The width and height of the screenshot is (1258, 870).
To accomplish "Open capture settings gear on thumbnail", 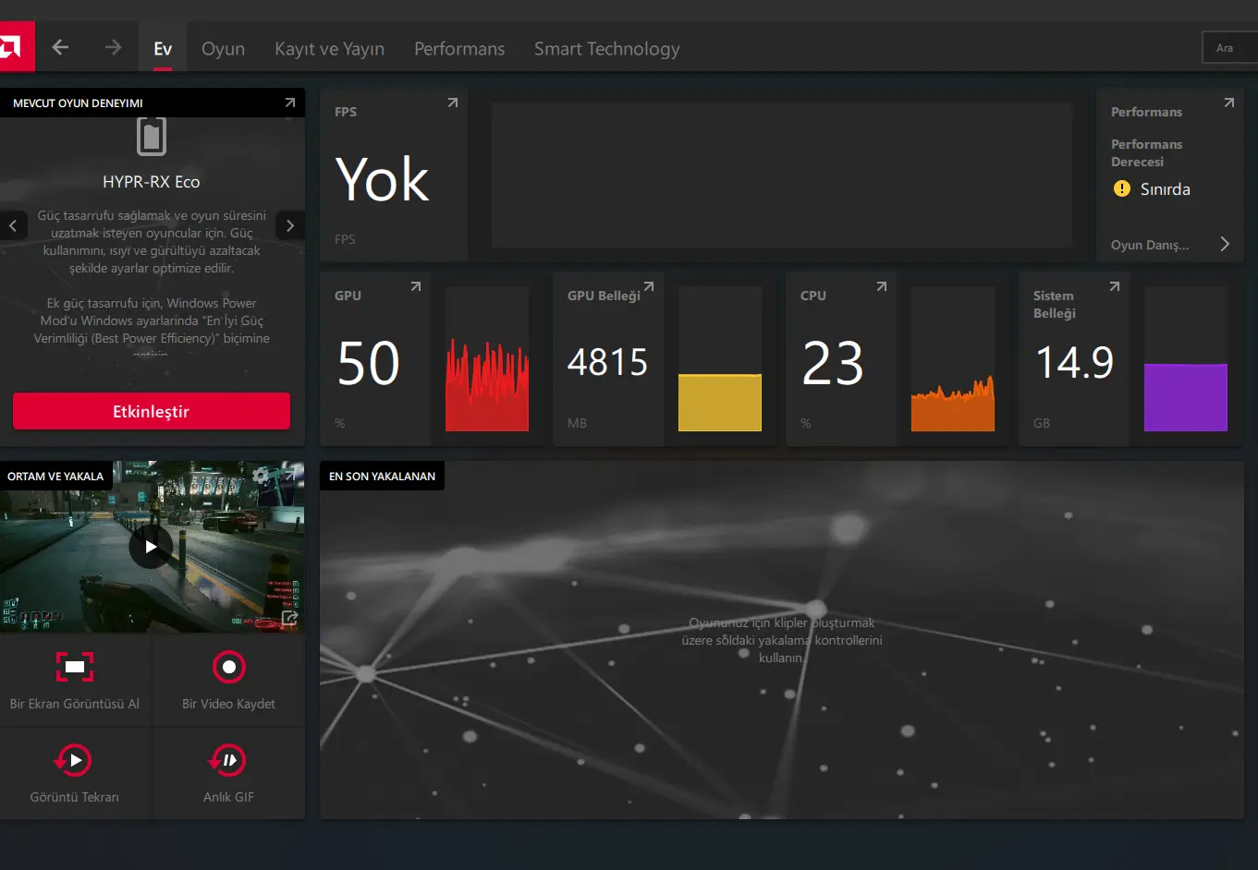I will pyautogui.click(x=261, y=476).
